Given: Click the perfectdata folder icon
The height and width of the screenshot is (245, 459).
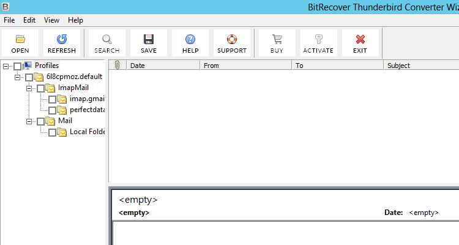Looking at the screenshot, I should point(62,110).
